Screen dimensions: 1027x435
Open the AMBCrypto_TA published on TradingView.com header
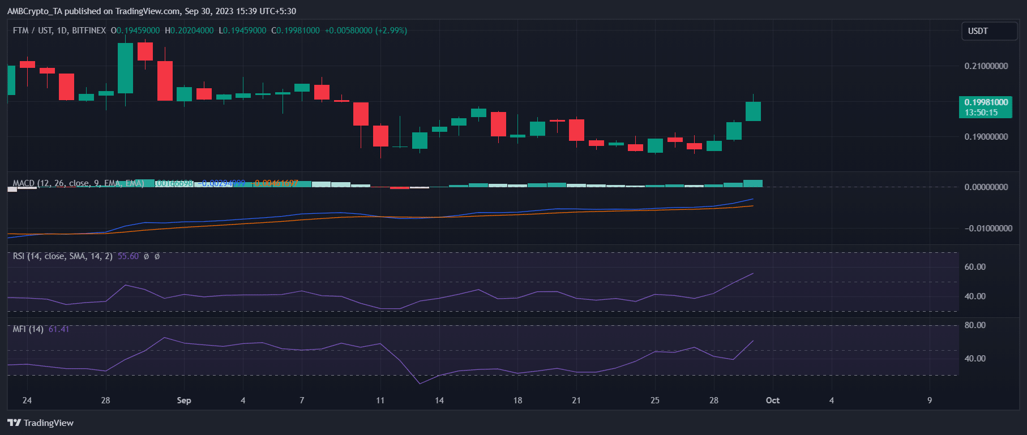(151, 11)
